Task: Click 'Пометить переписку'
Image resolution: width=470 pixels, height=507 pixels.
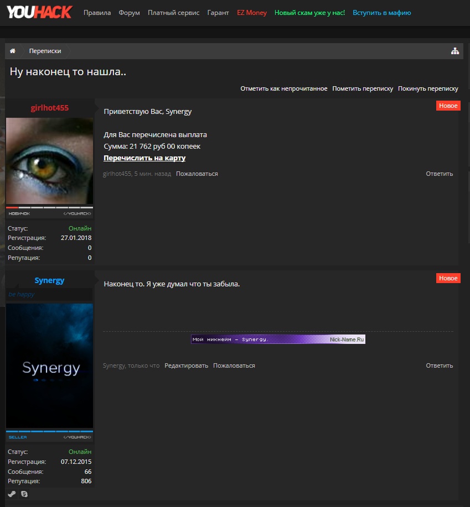Action: 363,88
